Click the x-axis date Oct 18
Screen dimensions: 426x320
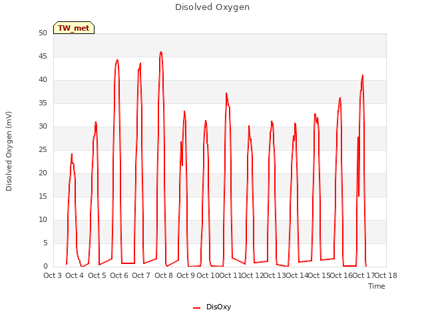coord(386,275)
